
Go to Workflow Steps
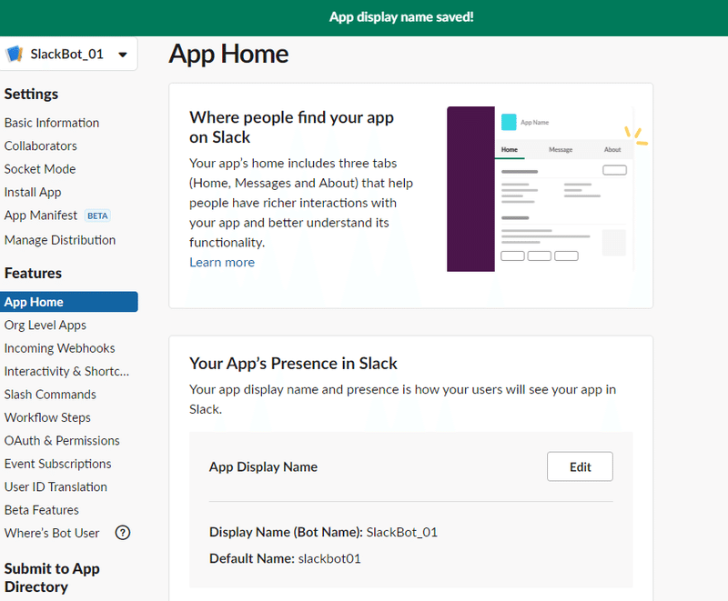tap(47, 418)
